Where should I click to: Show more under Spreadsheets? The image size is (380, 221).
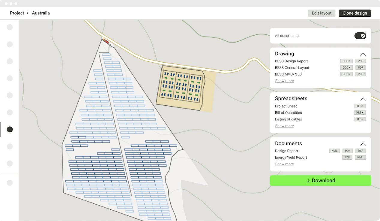[x=284, y=126]
